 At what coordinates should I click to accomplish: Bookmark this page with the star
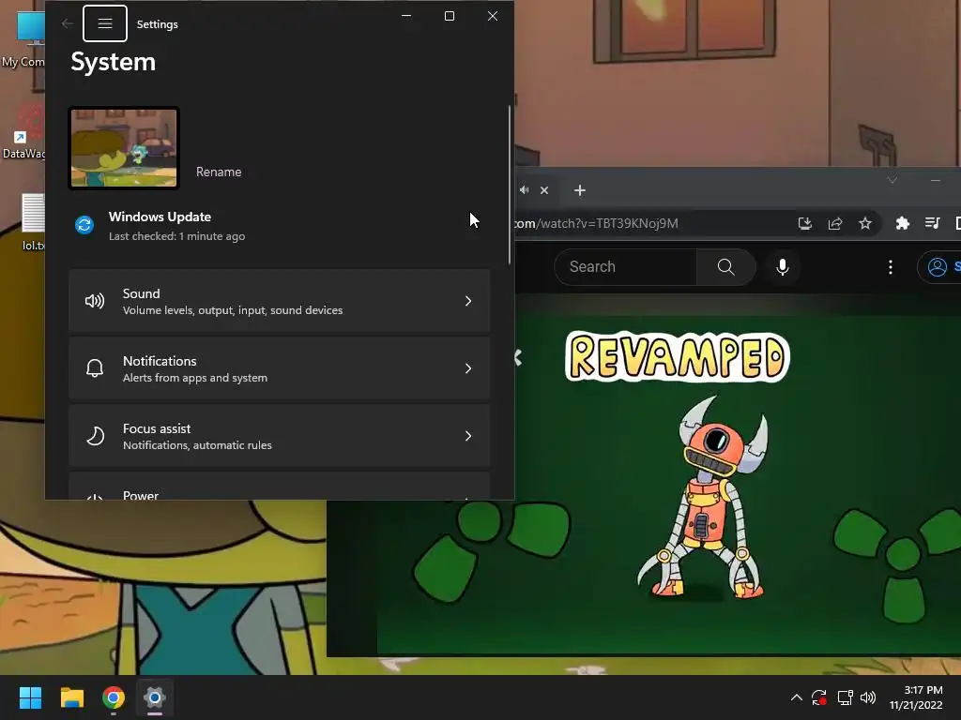click(864, 223)
